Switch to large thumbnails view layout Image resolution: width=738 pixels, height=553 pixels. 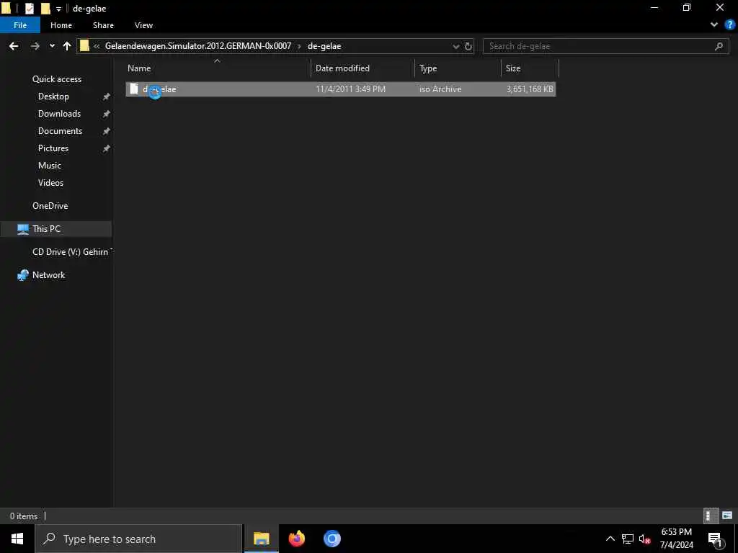click(x=727, y=516)
